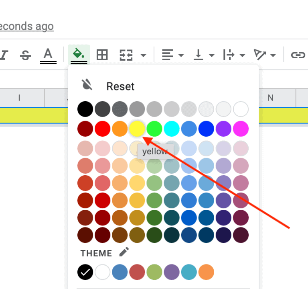Select the orange theme color swatch

pos(206,272)
